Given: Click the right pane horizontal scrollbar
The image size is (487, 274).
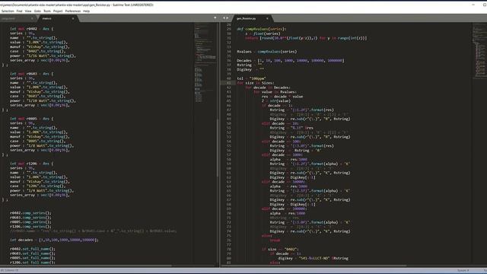Looking at the screenshot, I should [x=314, y=266].
